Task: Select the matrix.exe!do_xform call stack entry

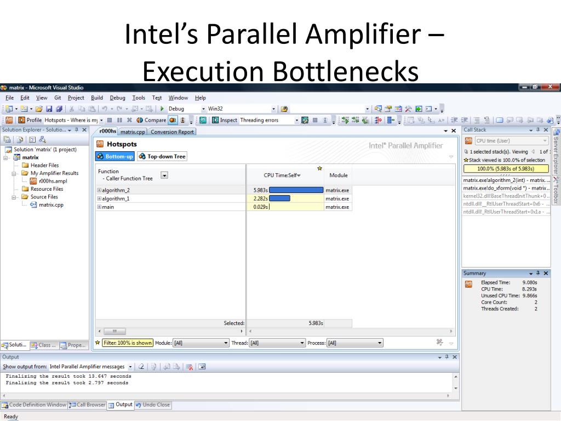Action: (506, 189)
